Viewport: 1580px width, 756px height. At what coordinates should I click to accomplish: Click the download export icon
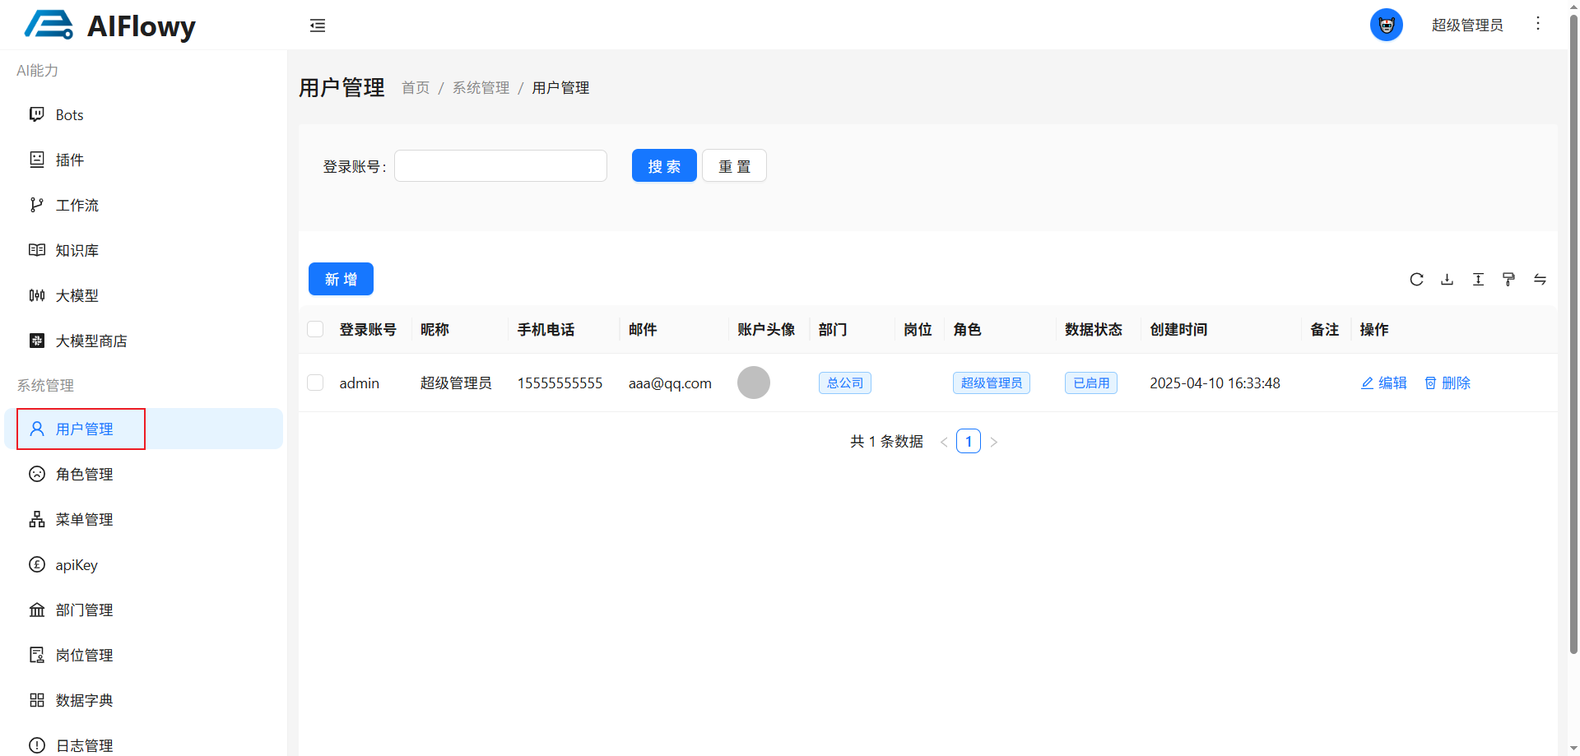click(x=1447, y=280)
